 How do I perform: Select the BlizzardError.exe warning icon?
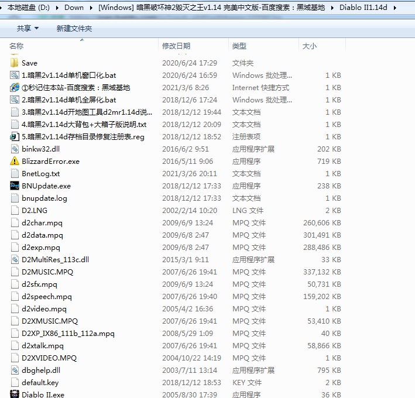click(x=15, y=161)
